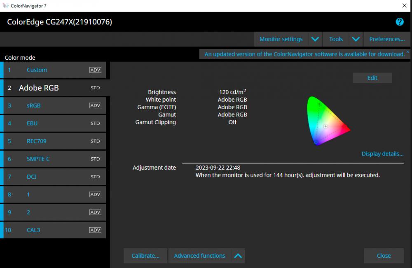Dismiss the software update notification banner
Image resolution: width=412 pixels, height=268 pixels.
coord(407,52)
